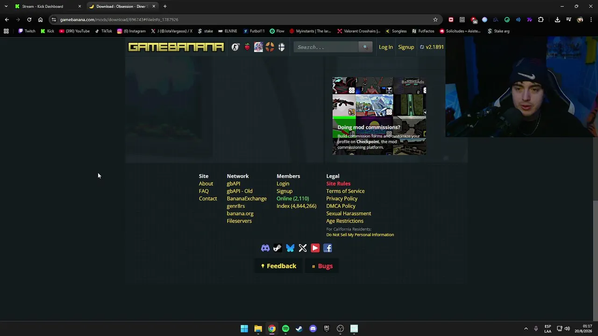Open File Explorer from the taskbar

click(258, 329)
